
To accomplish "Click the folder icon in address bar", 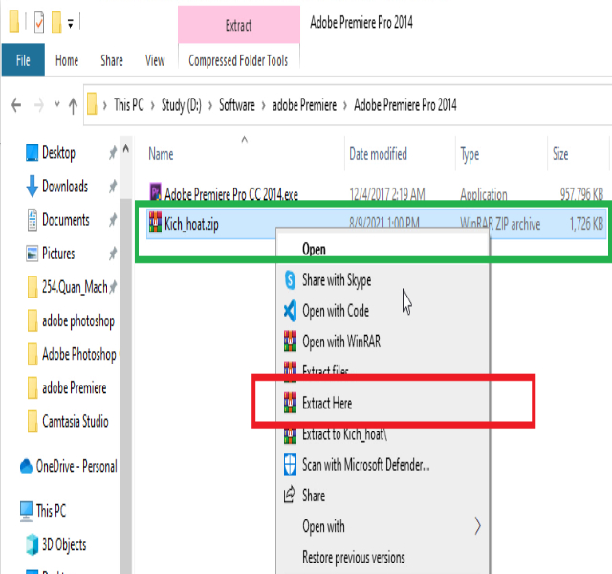I will click(92, 104).
